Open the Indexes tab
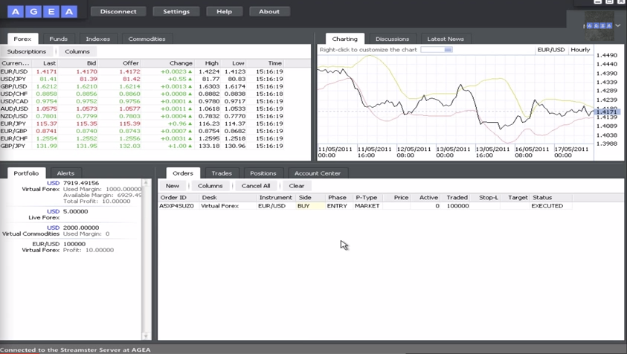627x354 pixels. pyautogui.click(x=98, y=39)
